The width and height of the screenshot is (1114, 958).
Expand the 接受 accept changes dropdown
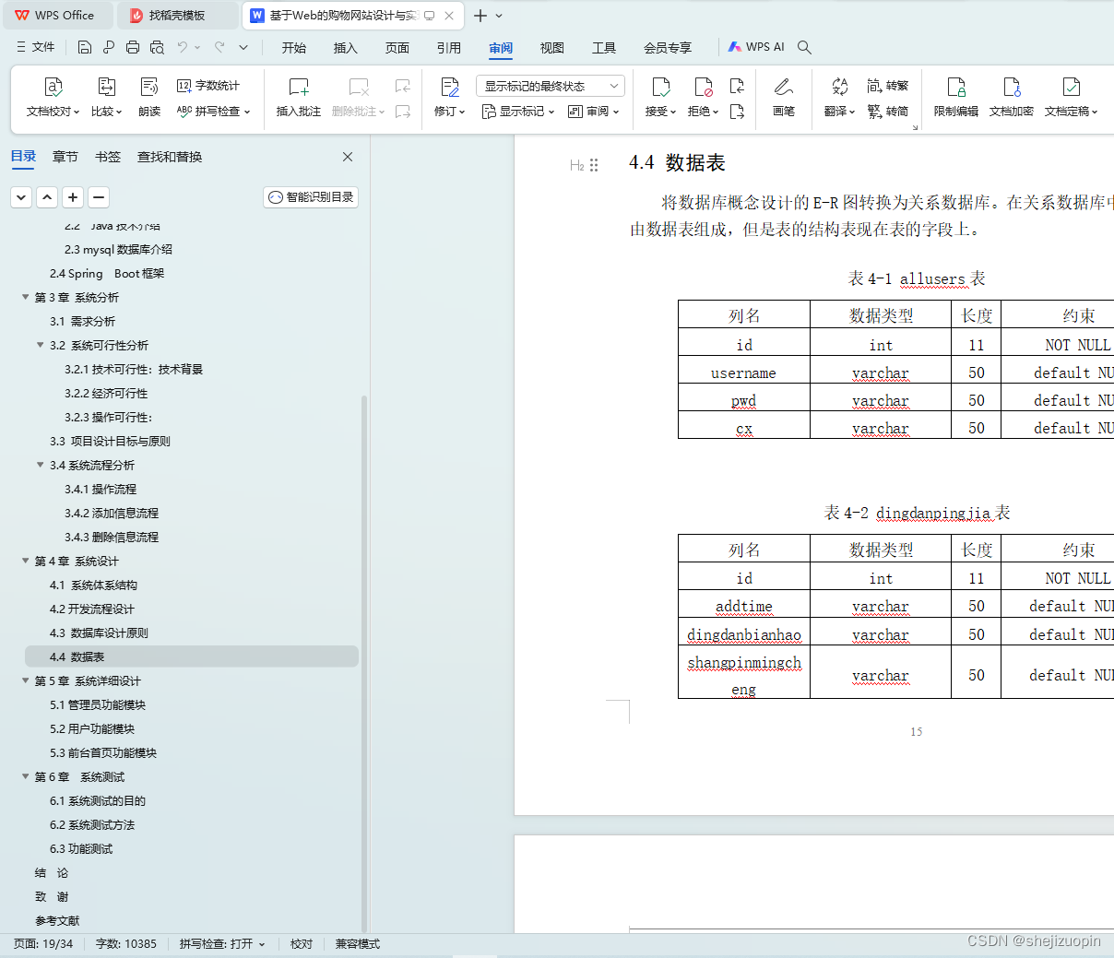(674, 112)
